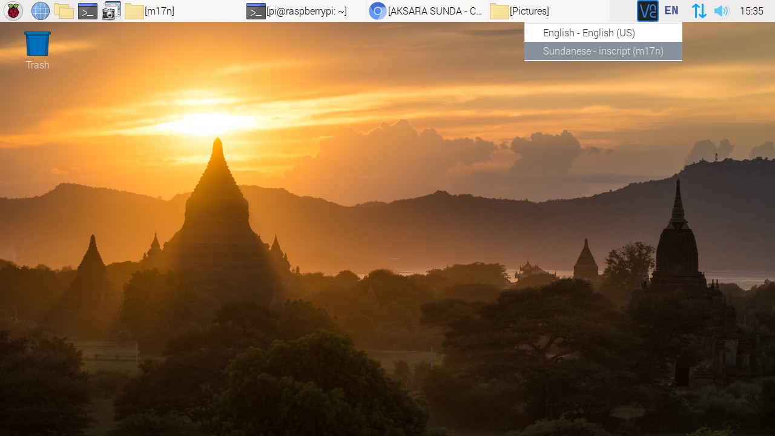This screenshot has width=775, height=436.
Task: Launch the Terminal from the panel
Action: (x=88, y=11)
